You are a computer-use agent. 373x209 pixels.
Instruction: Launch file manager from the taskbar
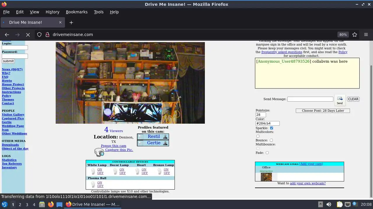pos(42,204)
